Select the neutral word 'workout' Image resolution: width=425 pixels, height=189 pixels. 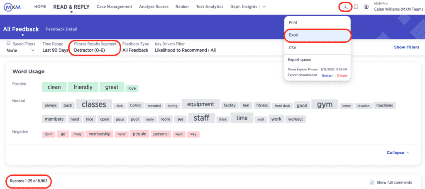click(296, 119)
